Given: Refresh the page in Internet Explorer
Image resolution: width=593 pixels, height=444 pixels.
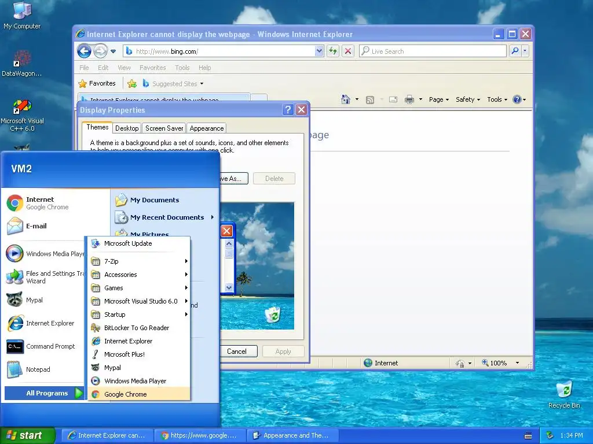Looking at the screenshot, I should (x=333, y=51).
